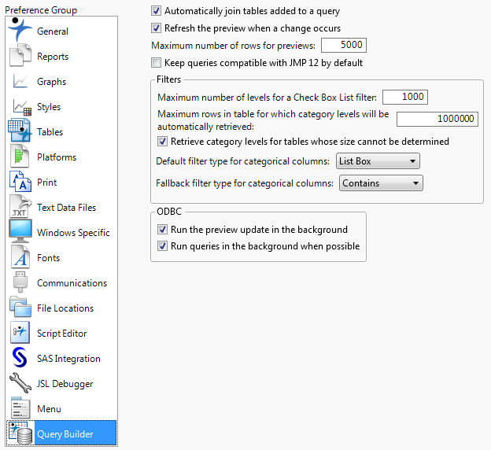Select the Menu label
491x450 pixels.
point(49,409)
